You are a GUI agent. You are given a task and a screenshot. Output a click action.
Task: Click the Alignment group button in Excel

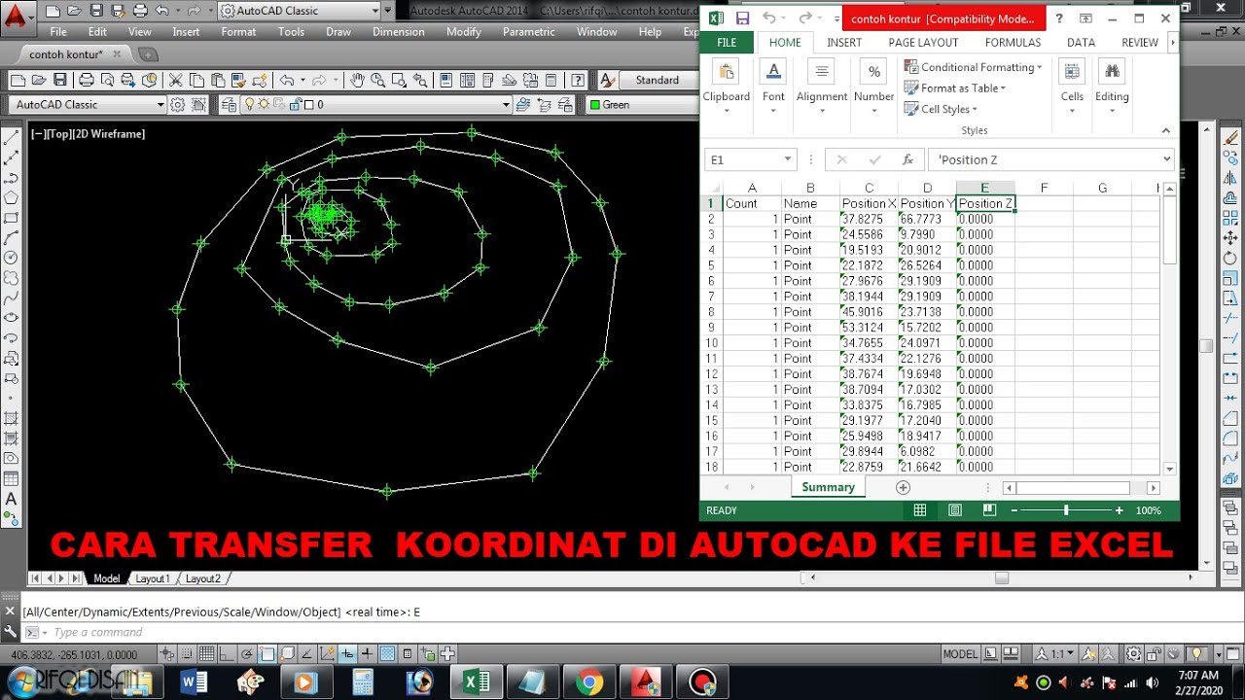click(822, 86)
